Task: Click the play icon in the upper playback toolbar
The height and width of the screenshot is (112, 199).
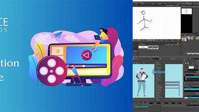Action: coord(140,40)
